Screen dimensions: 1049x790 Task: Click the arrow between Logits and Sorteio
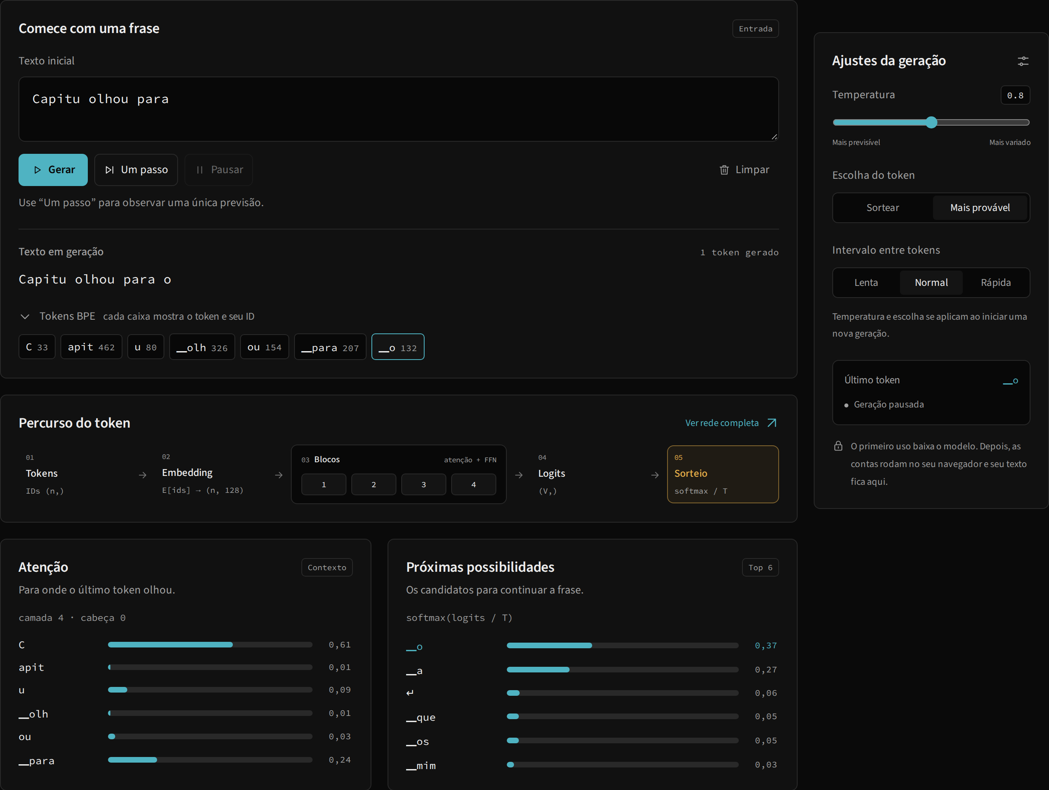click(655, 474)
